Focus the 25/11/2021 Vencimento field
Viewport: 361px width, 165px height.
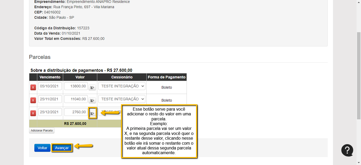[x=50, y=99]
